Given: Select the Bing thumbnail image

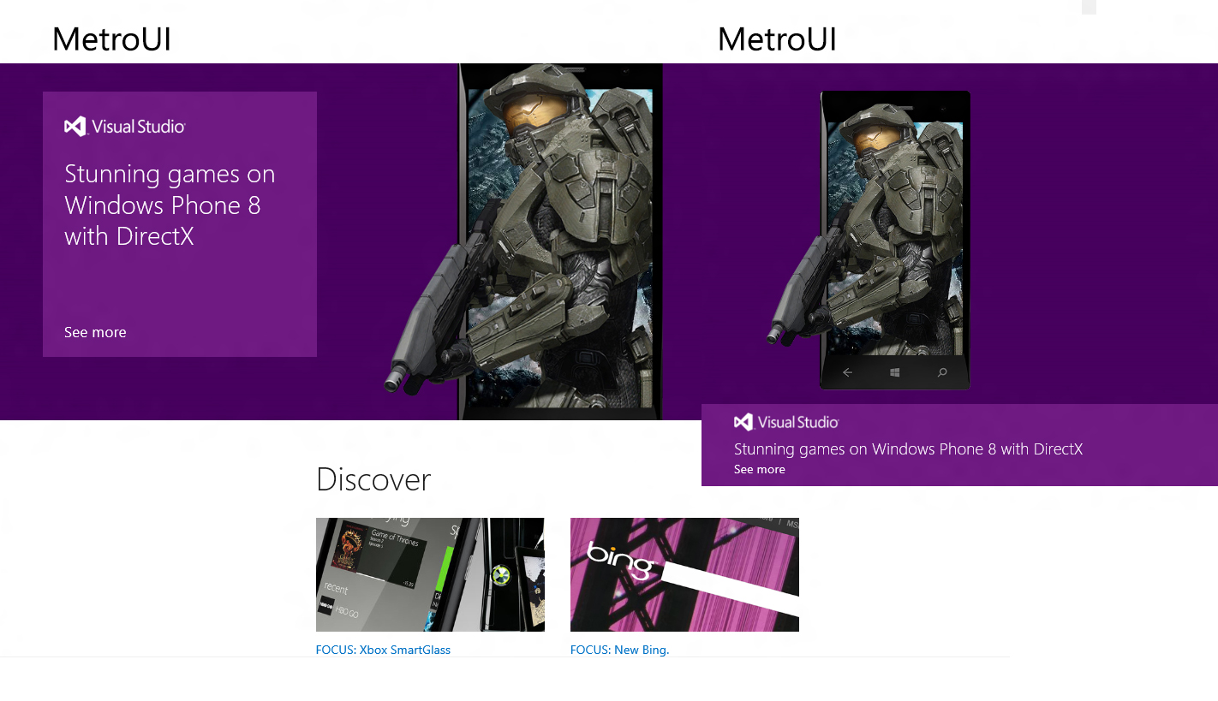Looking at the screenshot, I should pos(684,574).
